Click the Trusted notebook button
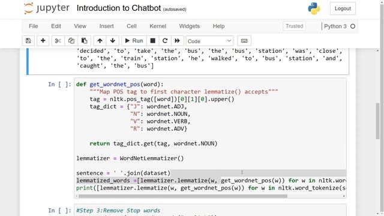Screen dimensions: 384x216 pos(294,26)
